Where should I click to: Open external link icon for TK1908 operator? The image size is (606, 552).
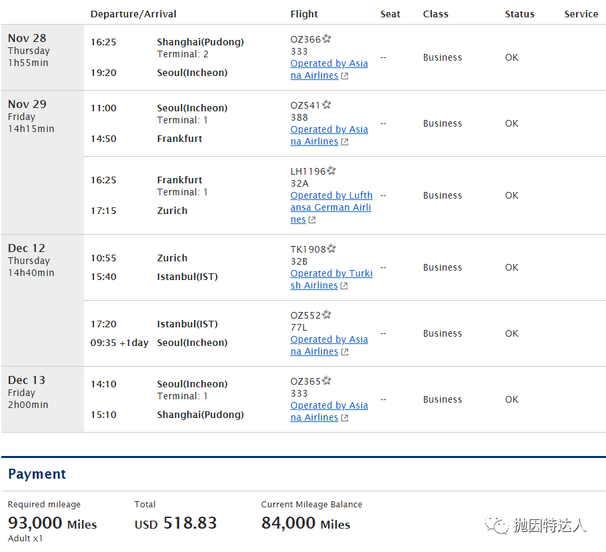(x=345, y=286)
